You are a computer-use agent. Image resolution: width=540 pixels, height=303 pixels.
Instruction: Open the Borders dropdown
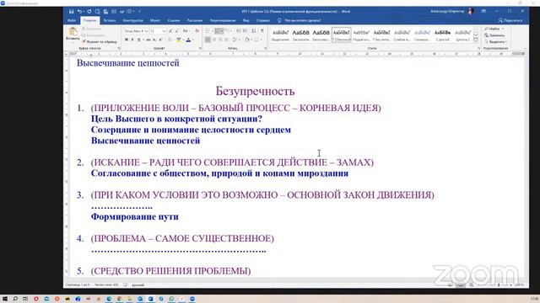click(x=260, y=40)
